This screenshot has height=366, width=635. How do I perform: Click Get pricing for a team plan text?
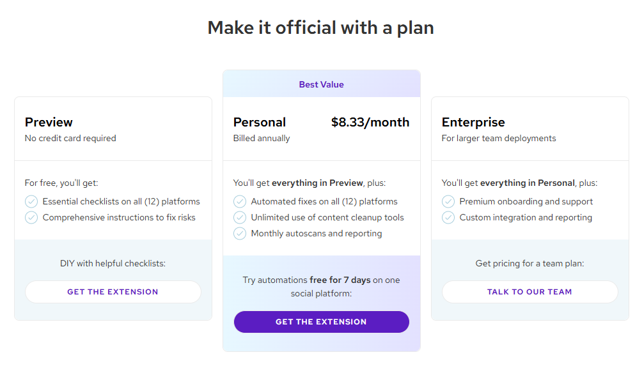529,263
